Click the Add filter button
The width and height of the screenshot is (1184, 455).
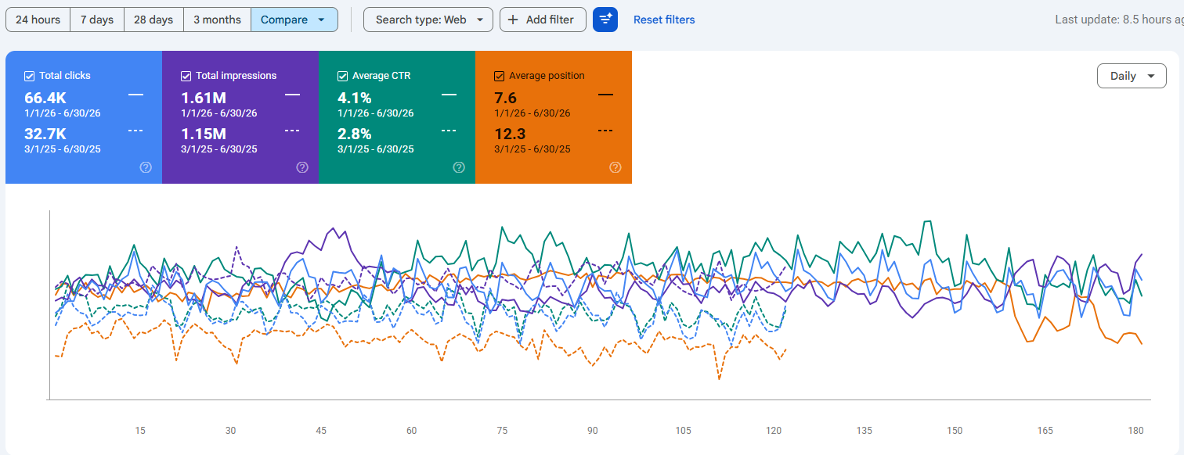[x=543, y=20]
